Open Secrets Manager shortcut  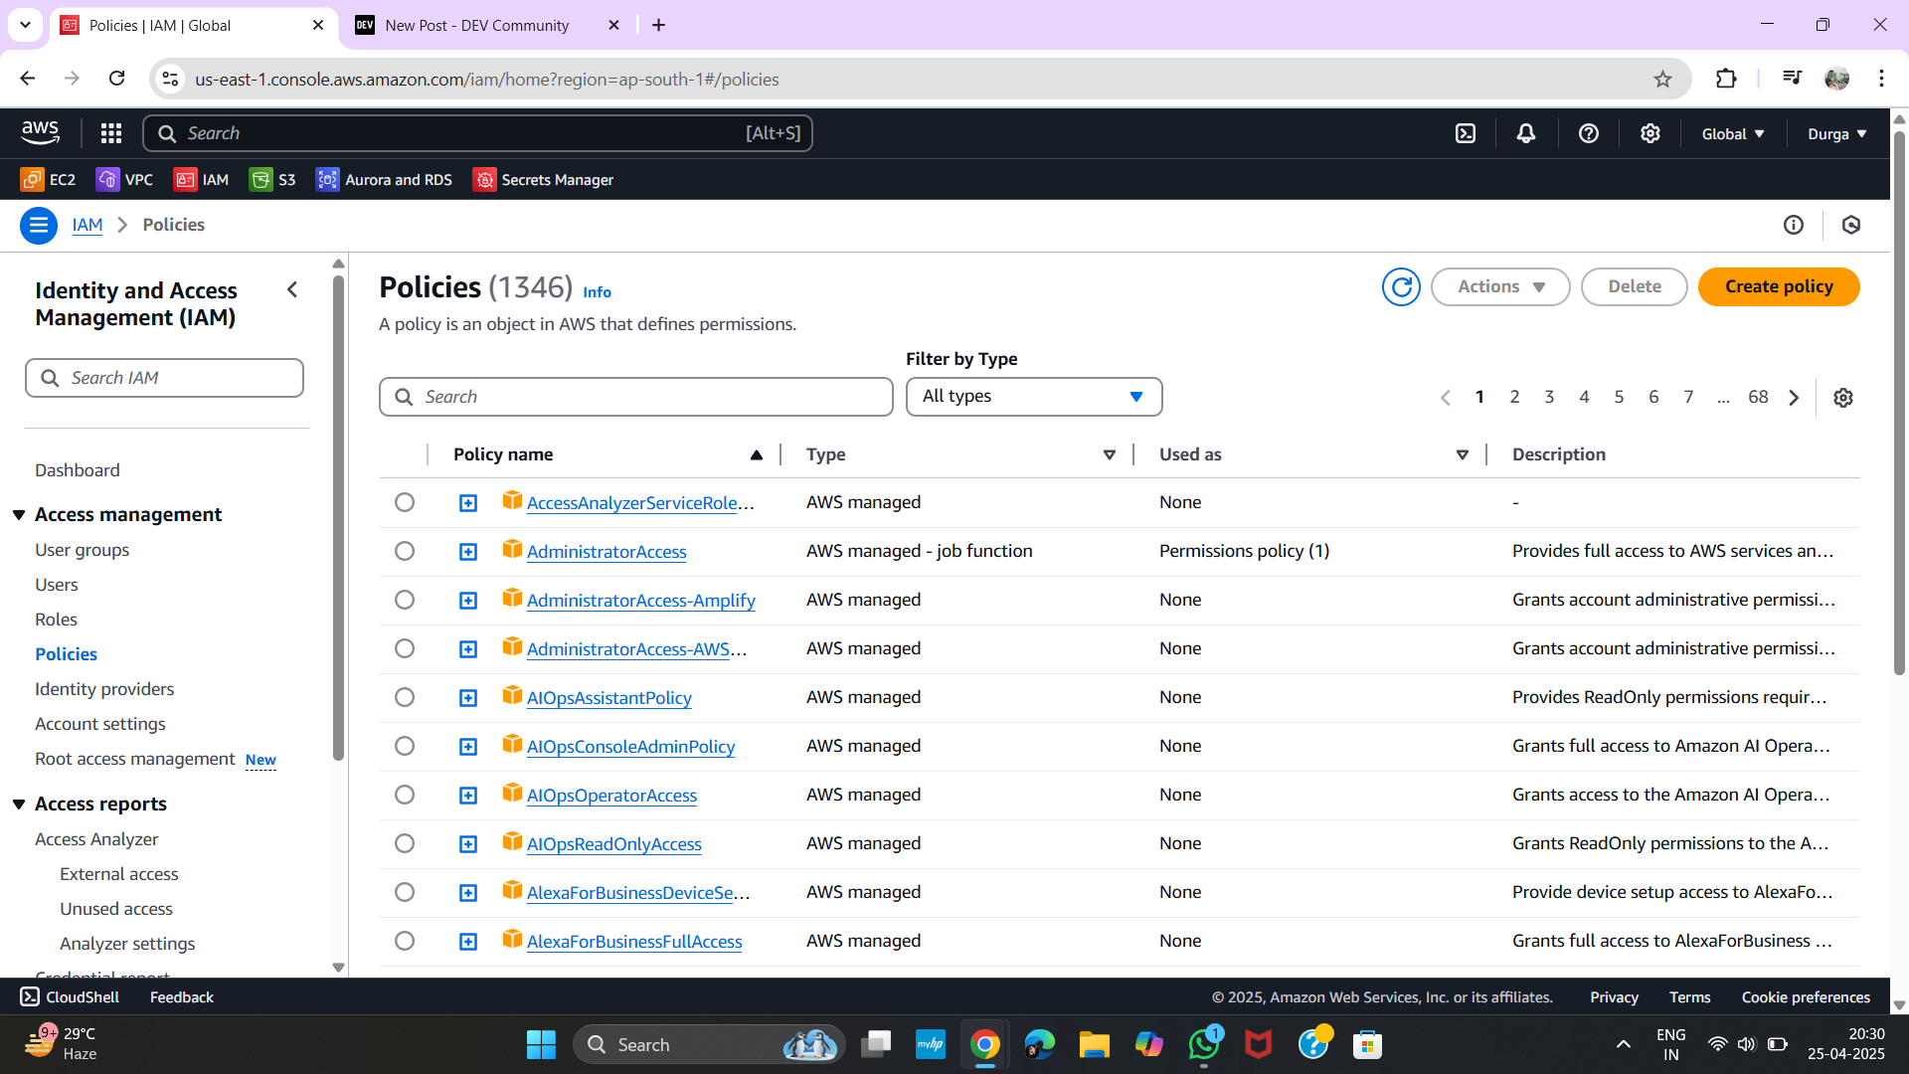tap(543, 180)
